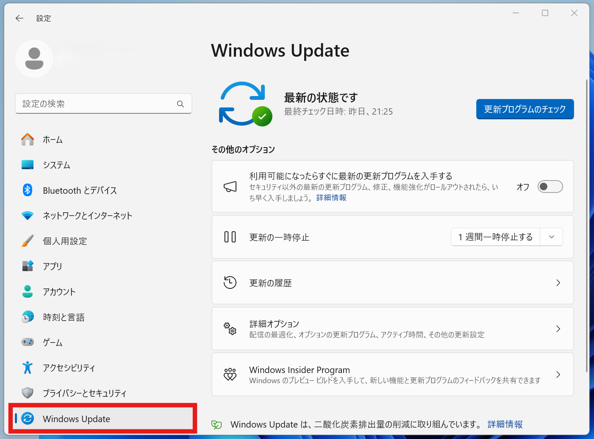The image size is (594, 439).
Task: Click 最新の状態です status text
Action: (321, 98)
